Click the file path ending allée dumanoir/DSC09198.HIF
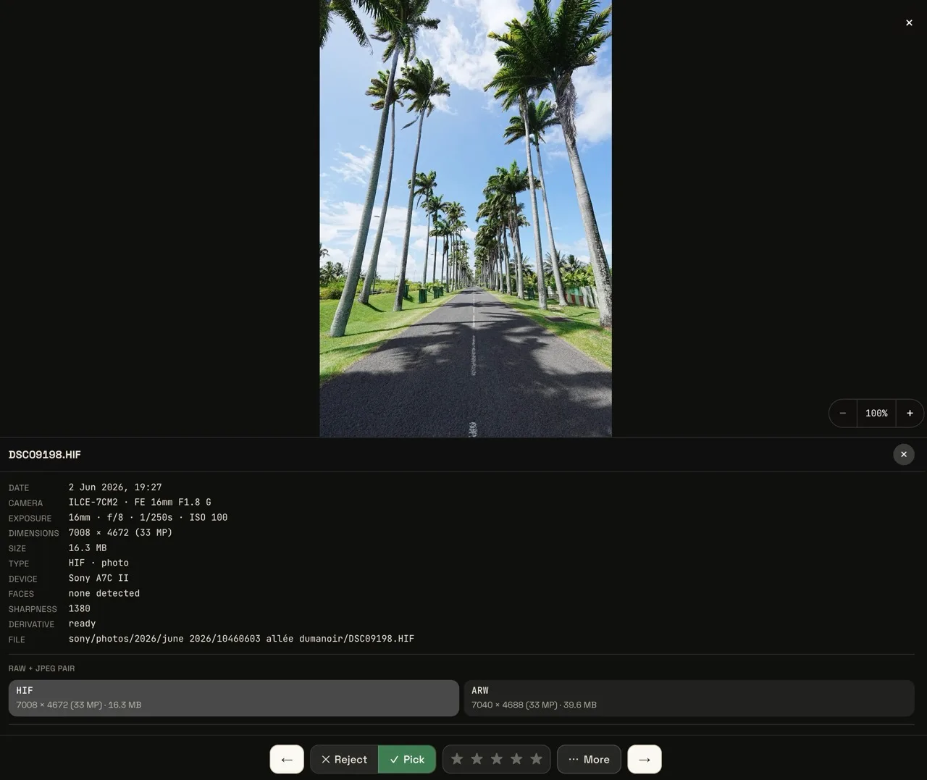927x780 pixels. pos(241,639)
